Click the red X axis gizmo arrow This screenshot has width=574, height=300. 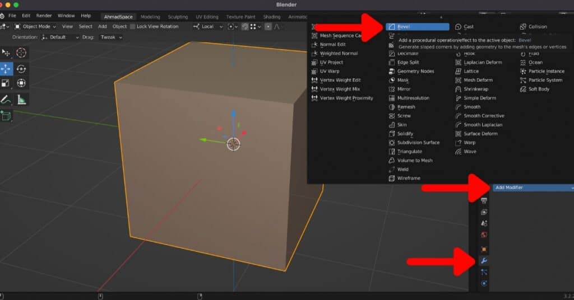point(220,136)
